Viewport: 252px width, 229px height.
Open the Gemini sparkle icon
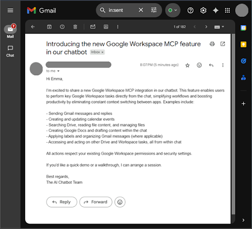(216, 10)
